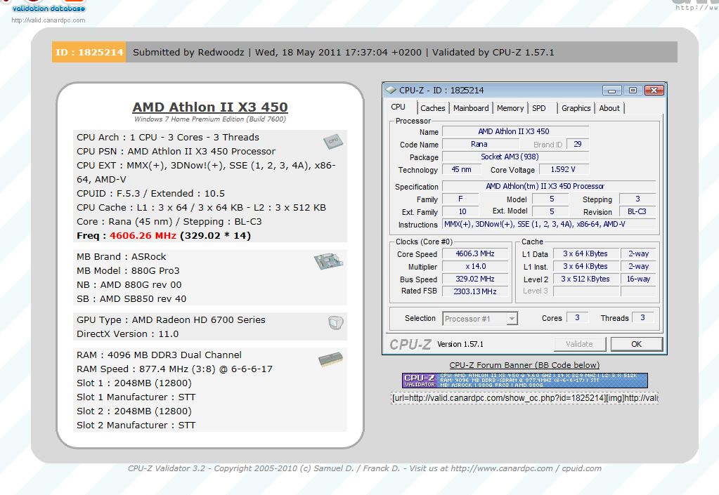Click the CPU-Z Forum Banner link
This screenshot has width=719, height=495.
tap(524, 365)
